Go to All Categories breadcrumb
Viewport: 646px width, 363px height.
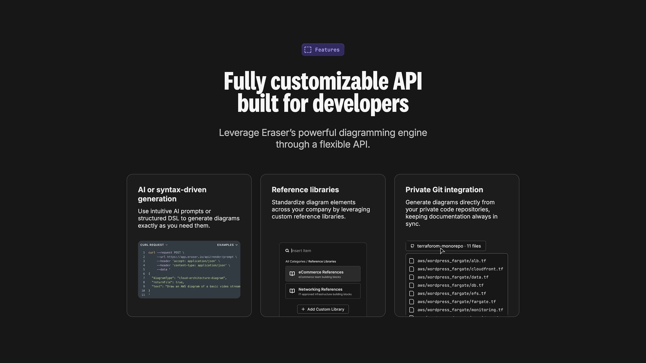click(295, 261)
